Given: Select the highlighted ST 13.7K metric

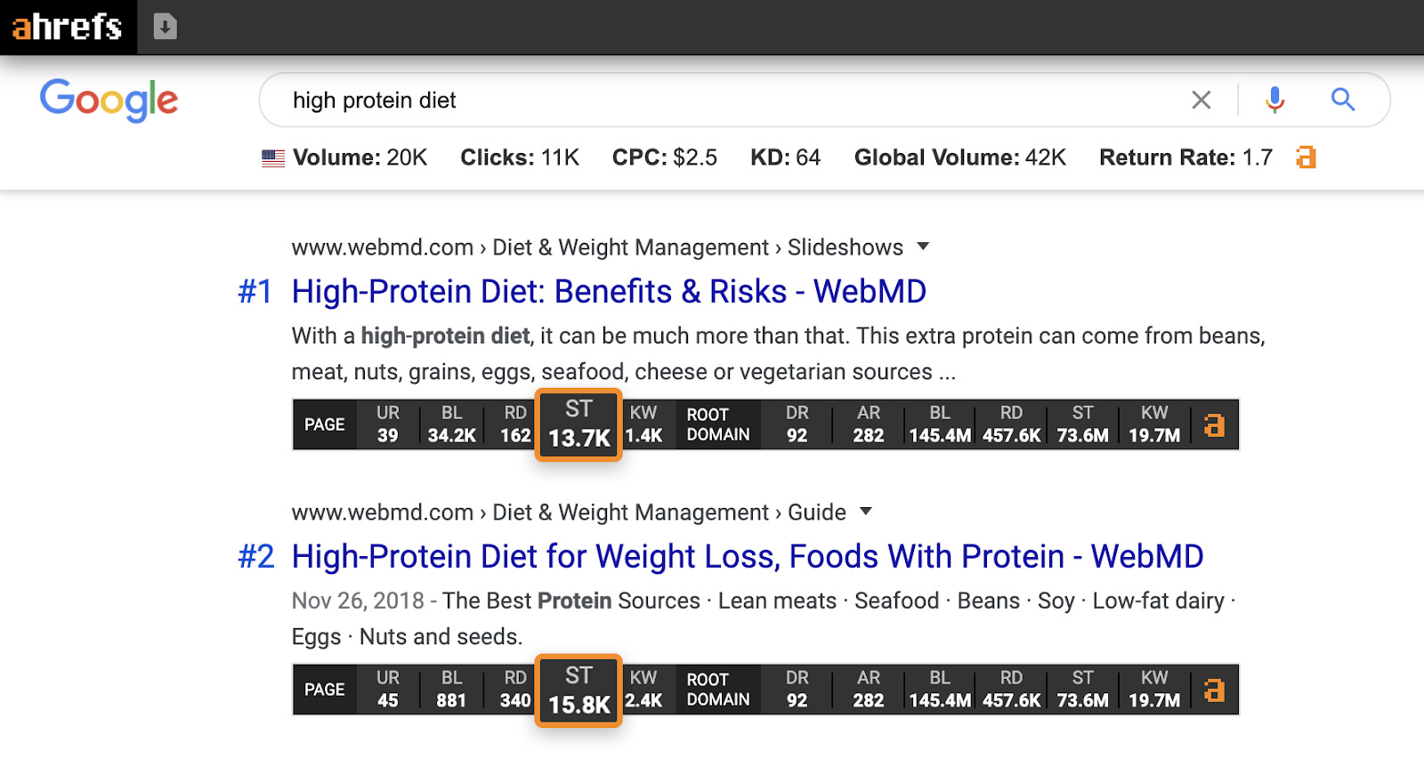Looking at the screenshot, I should (578, 424).
